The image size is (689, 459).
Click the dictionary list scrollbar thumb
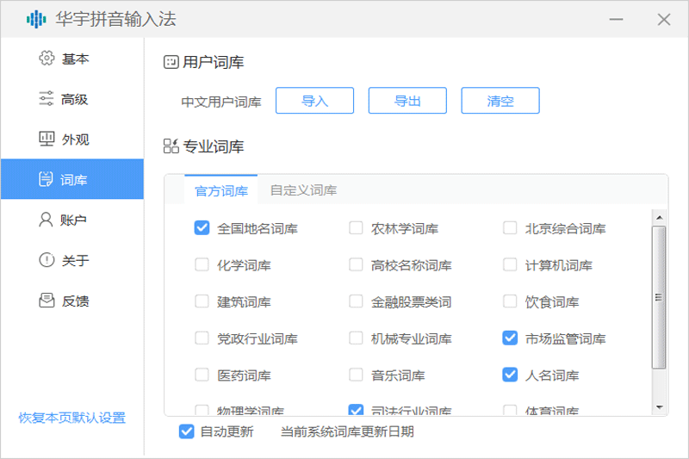[x=660, y=297]
